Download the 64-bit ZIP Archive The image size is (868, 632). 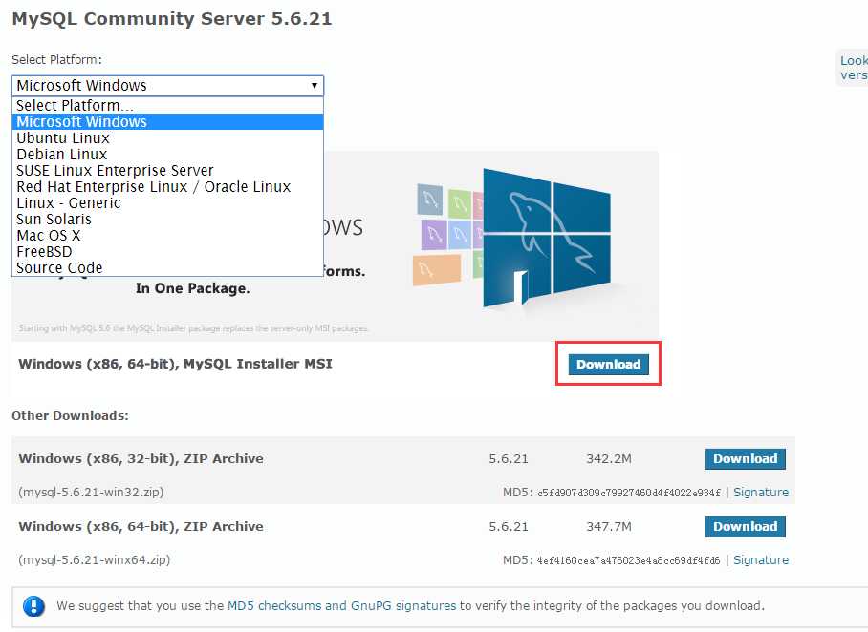tap(745, 527)
